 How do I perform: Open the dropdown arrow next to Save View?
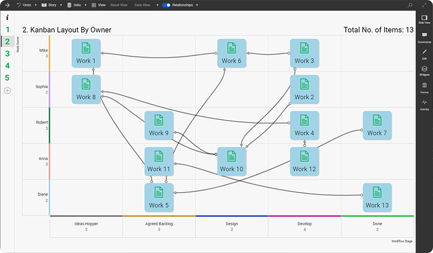pos(157,4)
